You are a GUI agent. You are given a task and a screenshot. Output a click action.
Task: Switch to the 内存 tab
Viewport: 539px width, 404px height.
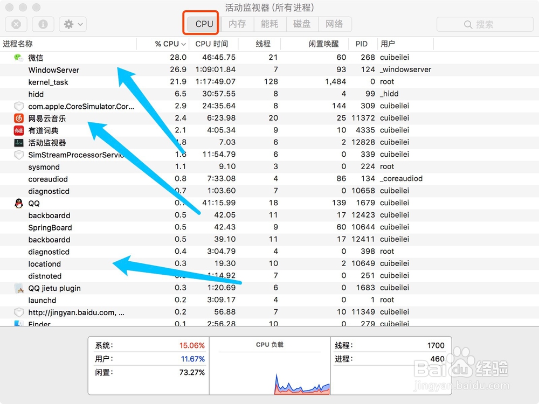point(237,24)
